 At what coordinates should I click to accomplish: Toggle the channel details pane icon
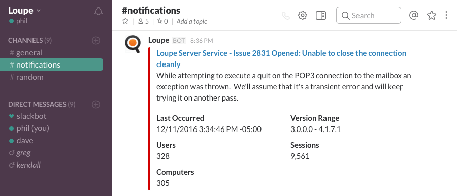tap(320, 15)
